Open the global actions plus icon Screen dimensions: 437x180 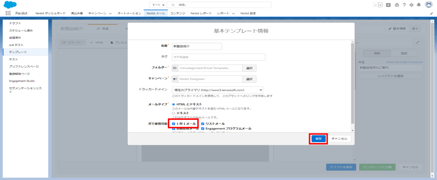[389, 5]
